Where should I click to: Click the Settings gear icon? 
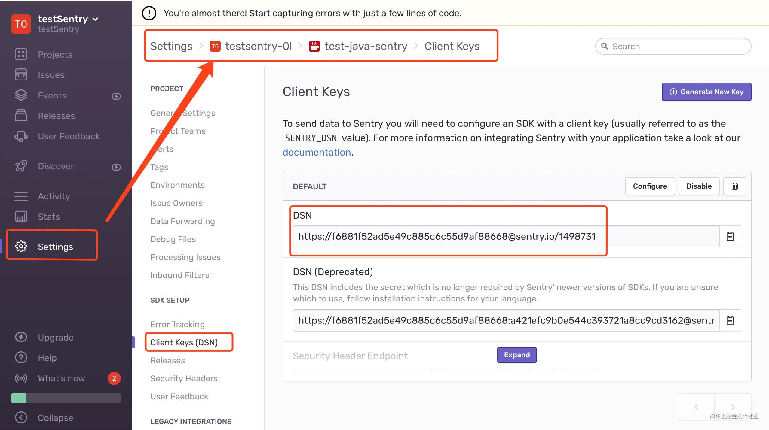(21, 247)
